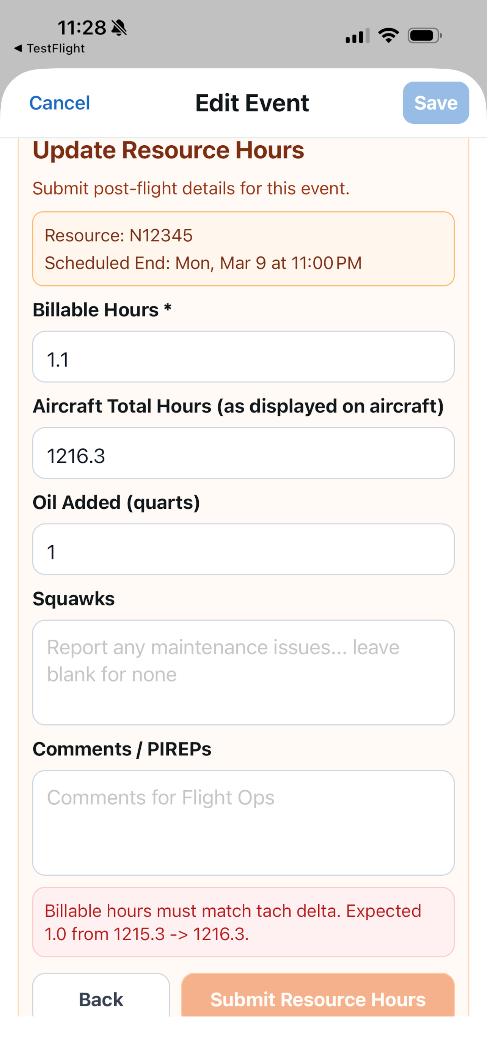
Task: Tap the TestFlight back arrow icon
Action: click(18, 48)
